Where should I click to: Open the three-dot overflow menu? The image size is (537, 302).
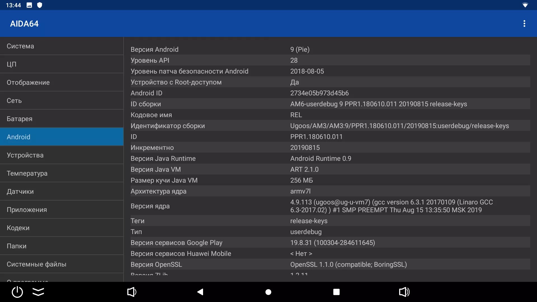tap(524, 23)
